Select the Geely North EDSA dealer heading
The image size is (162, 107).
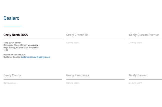[x=16, y=35]
